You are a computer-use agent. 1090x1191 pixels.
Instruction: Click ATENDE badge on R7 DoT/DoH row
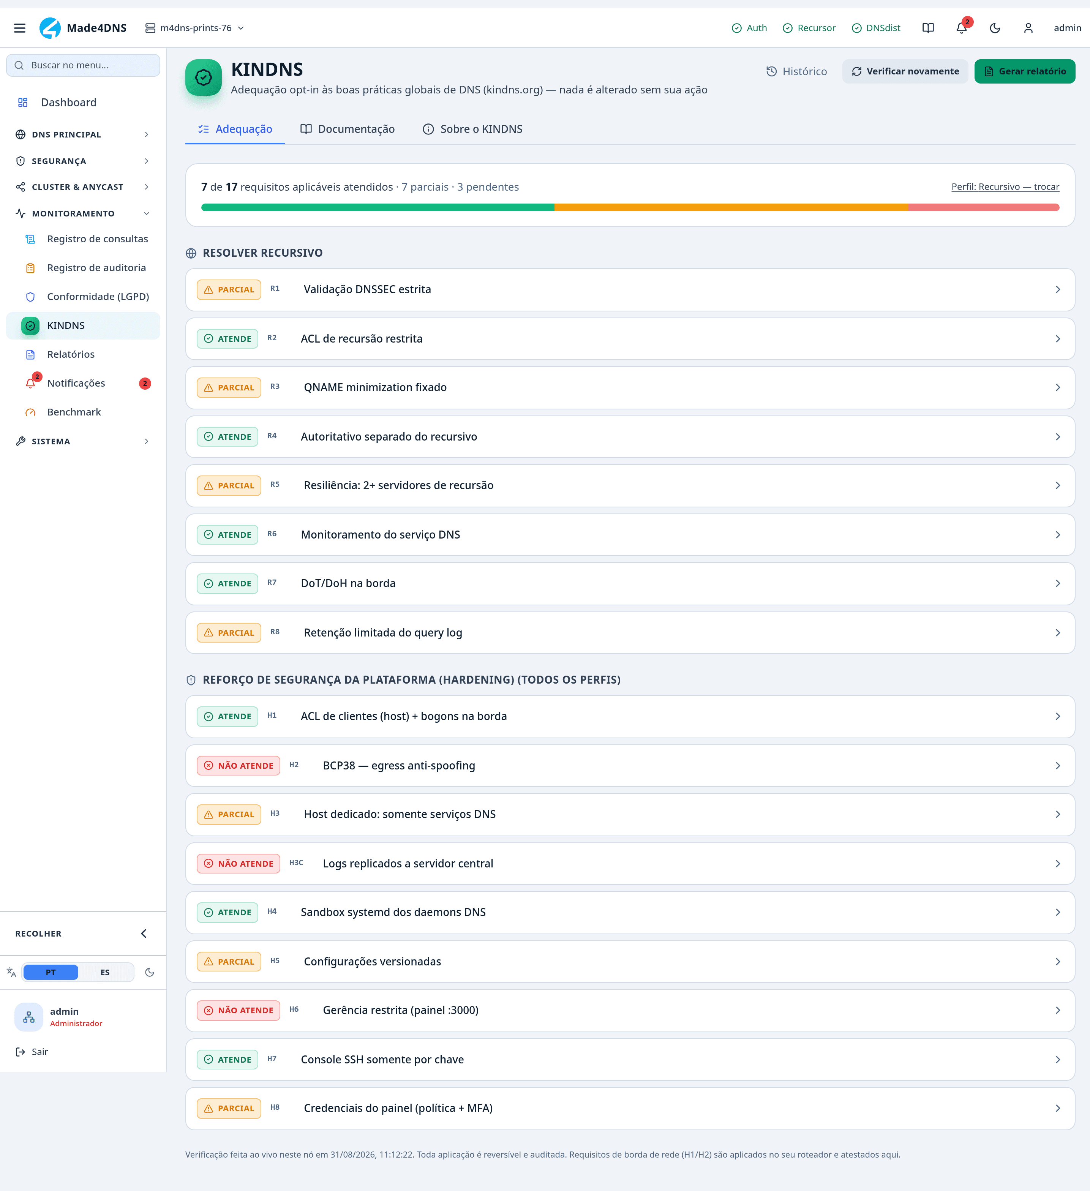(x=227, y=584)
